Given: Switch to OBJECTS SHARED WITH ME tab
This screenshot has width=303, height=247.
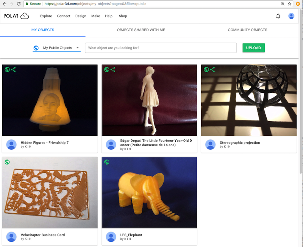Looking at the screenshot, I should point(141,30).
